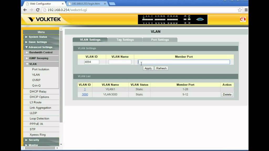Screen dimensions: 269x151
Task: Click the browser back arrow
Action: 25,10
